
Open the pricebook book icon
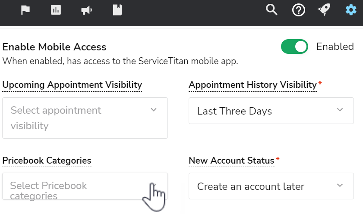[117, 10]
